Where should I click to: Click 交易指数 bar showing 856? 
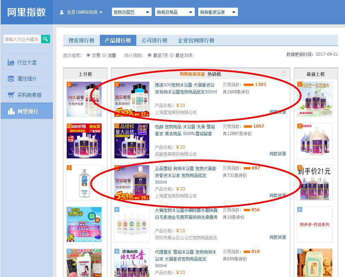247,210
